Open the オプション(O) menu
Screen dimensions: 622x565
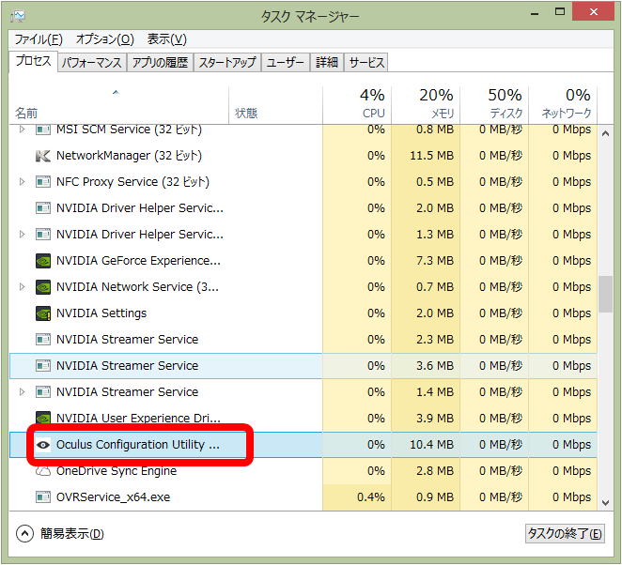(105, 39)
